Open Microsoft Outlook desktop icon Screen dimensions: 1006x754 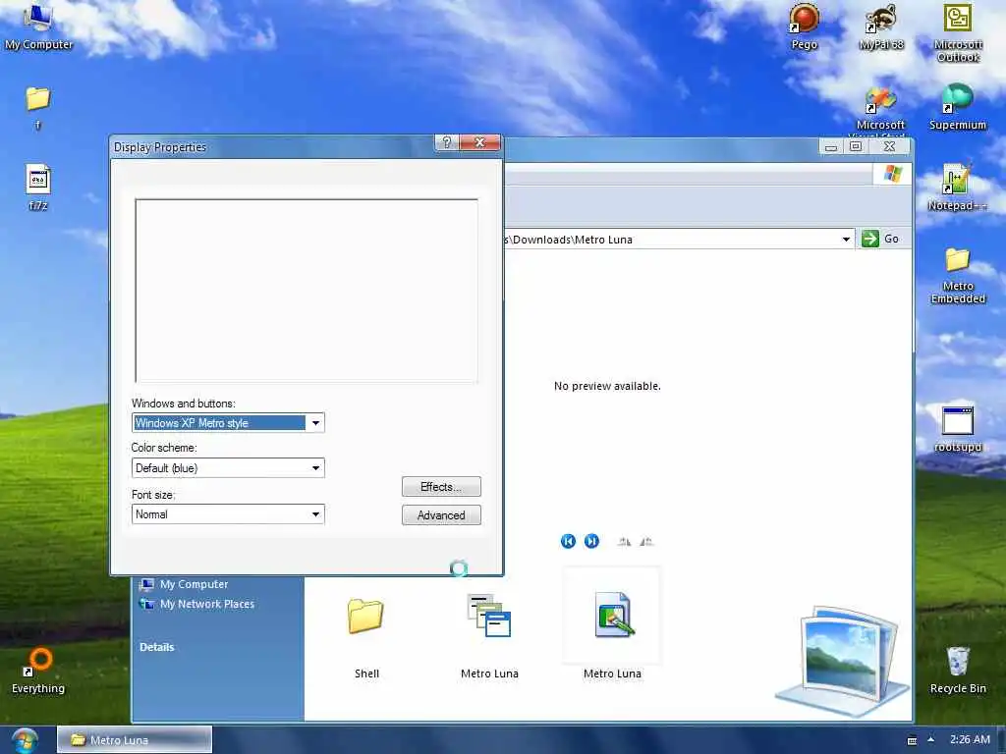[958, 32]
